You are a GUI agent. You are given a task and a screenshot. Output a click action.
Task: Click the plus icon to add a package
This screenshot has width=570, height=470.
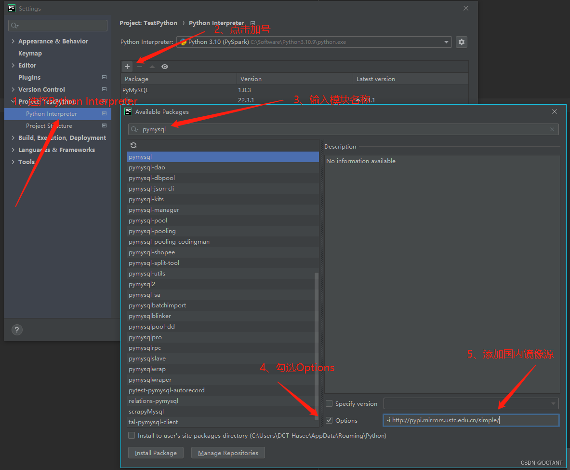(127, 67)
